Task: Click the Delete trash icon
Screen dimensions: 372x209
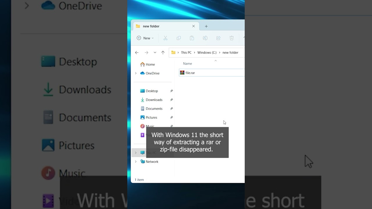Action: [x=232, y=38]
